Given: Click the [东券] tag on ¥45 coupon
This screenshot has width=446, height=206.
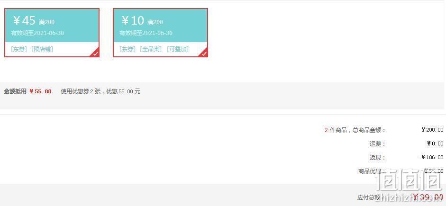Looking at the screenshot, I should tap(19, 49).
